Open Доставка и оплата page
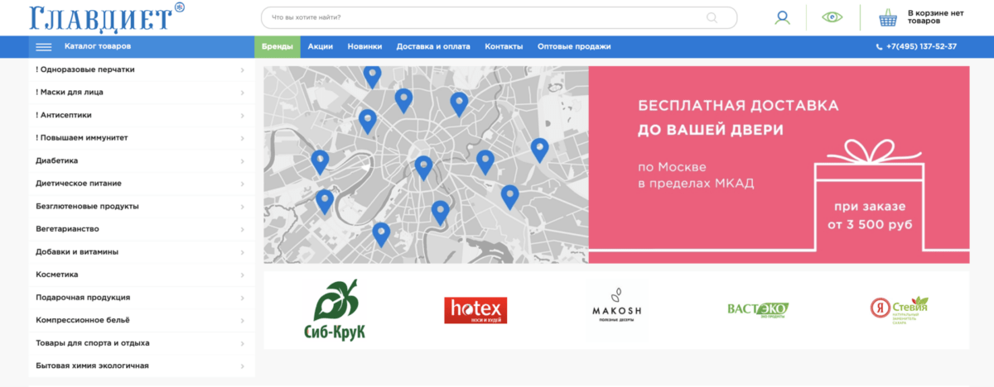This screenshot has height=387, width=994. 433,47
